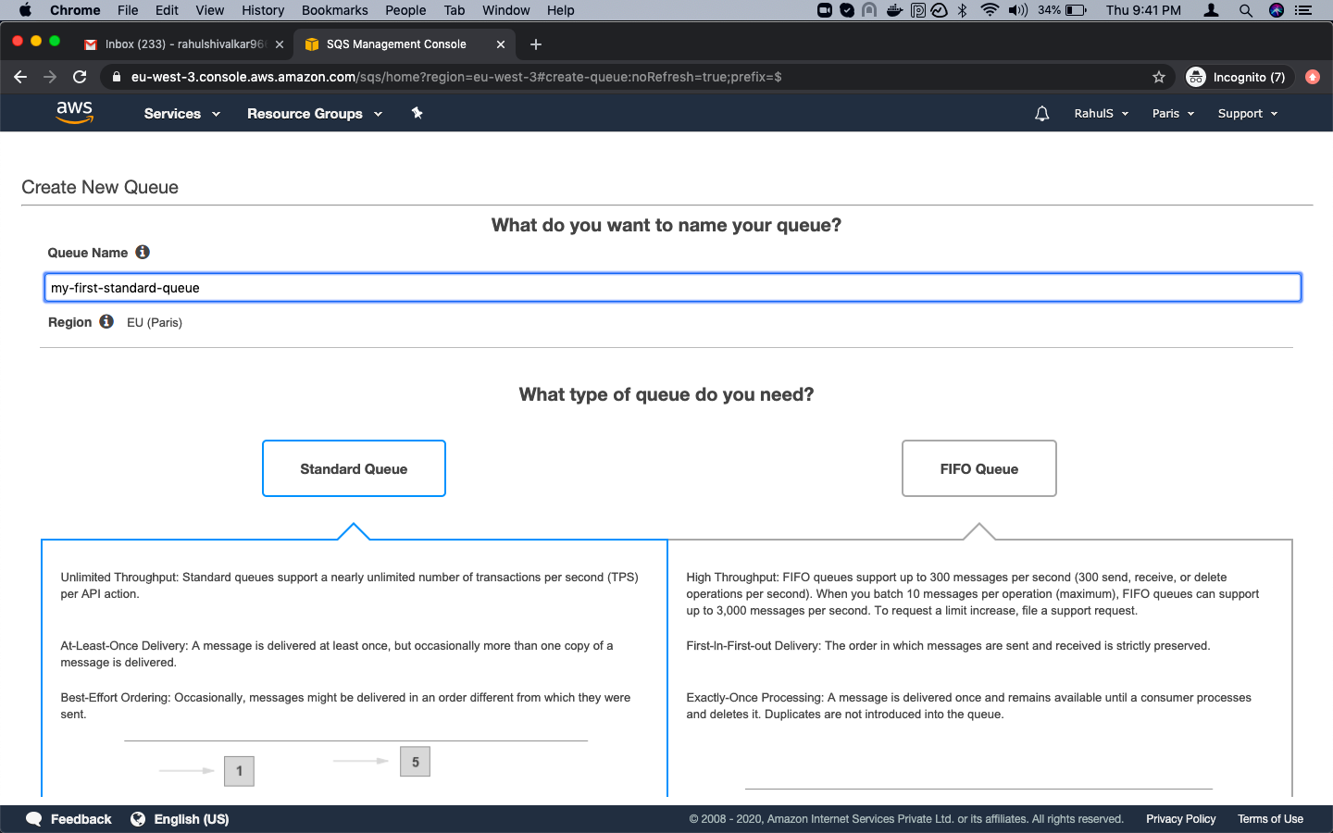The image size is (1333, 833).
Task: Reload the page using the refresh icon
Action: point(80,77)
